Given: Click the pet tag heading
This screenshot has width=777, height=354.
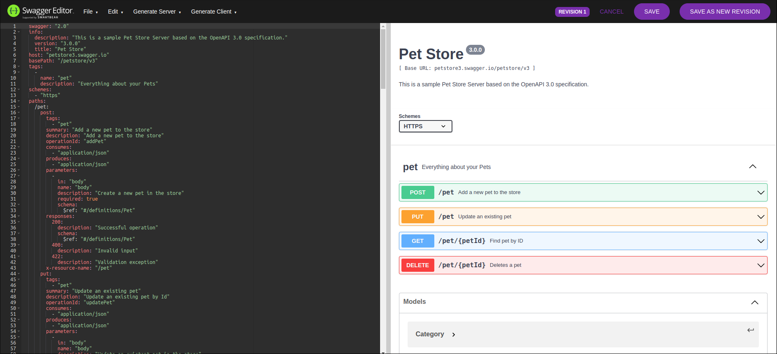Looking at the screenshot, I should pyautogui.click(x=410, y=167).
